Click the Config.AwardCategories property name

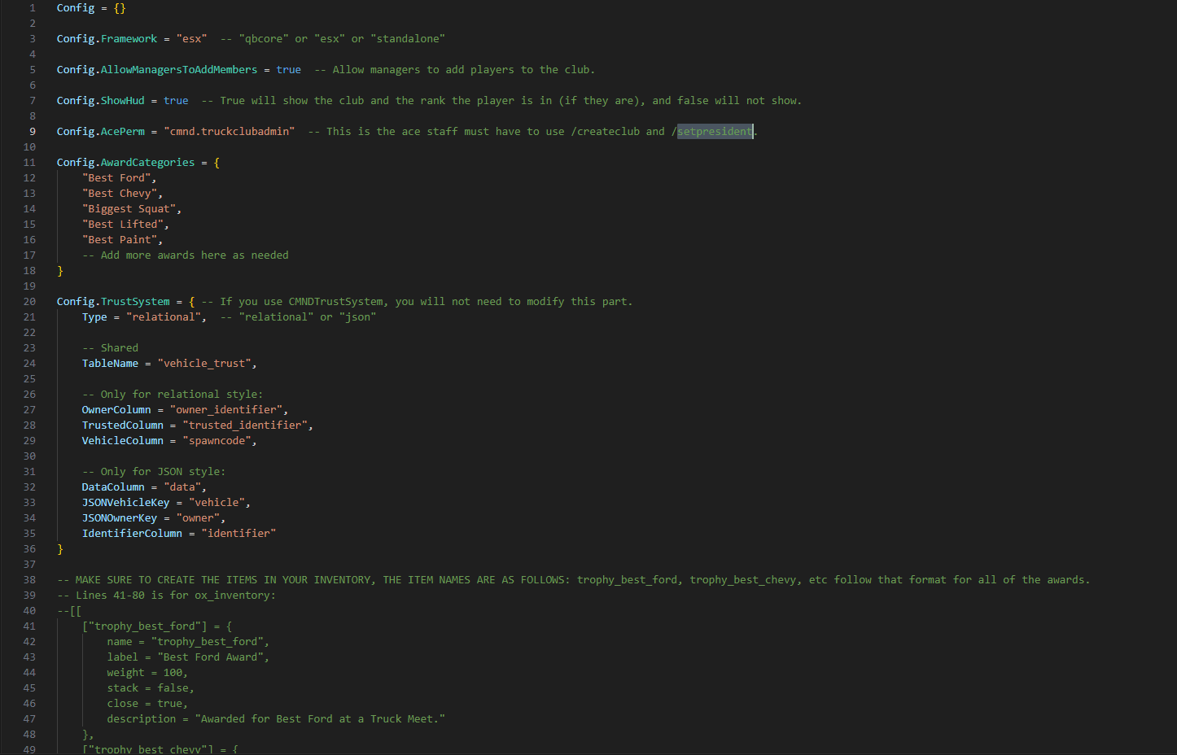[x=126, y=163]
